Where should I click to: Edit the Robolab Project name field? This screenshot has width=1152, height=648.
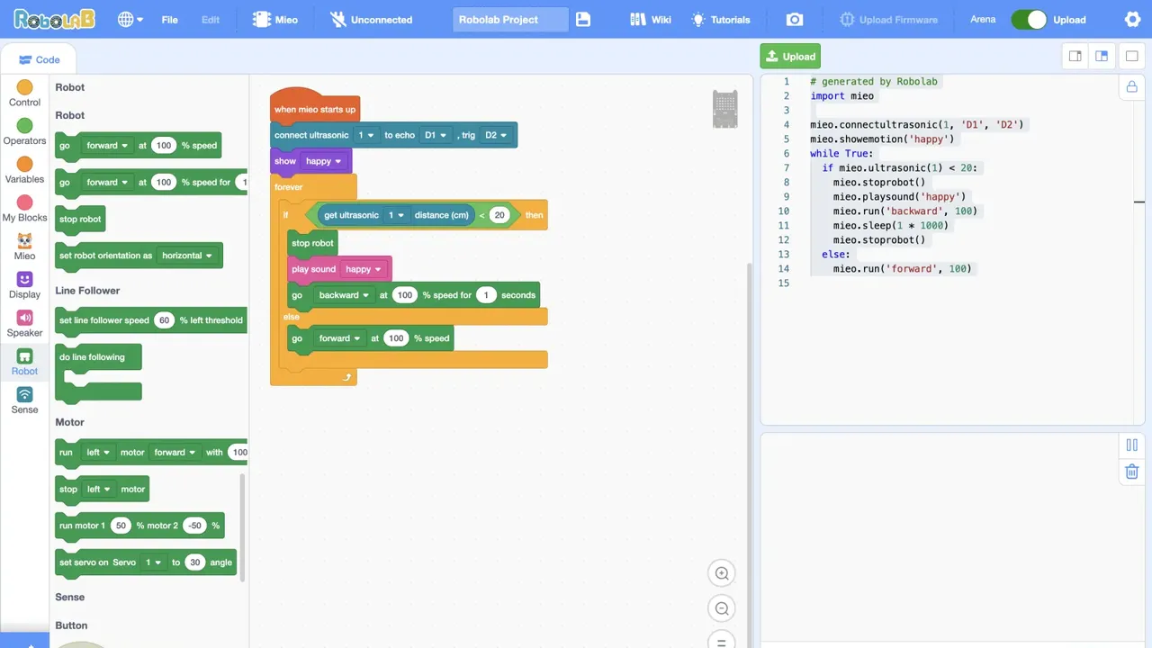click(x=510, y=19)
